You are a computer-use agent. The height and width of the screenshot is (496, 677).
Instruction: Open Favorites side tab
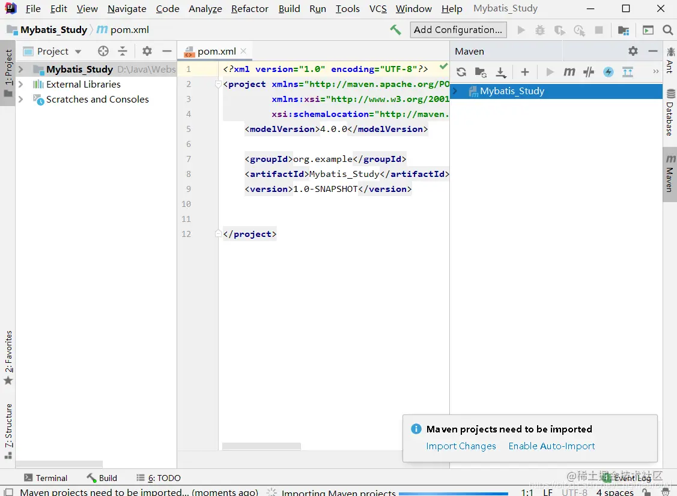point(8,357)
